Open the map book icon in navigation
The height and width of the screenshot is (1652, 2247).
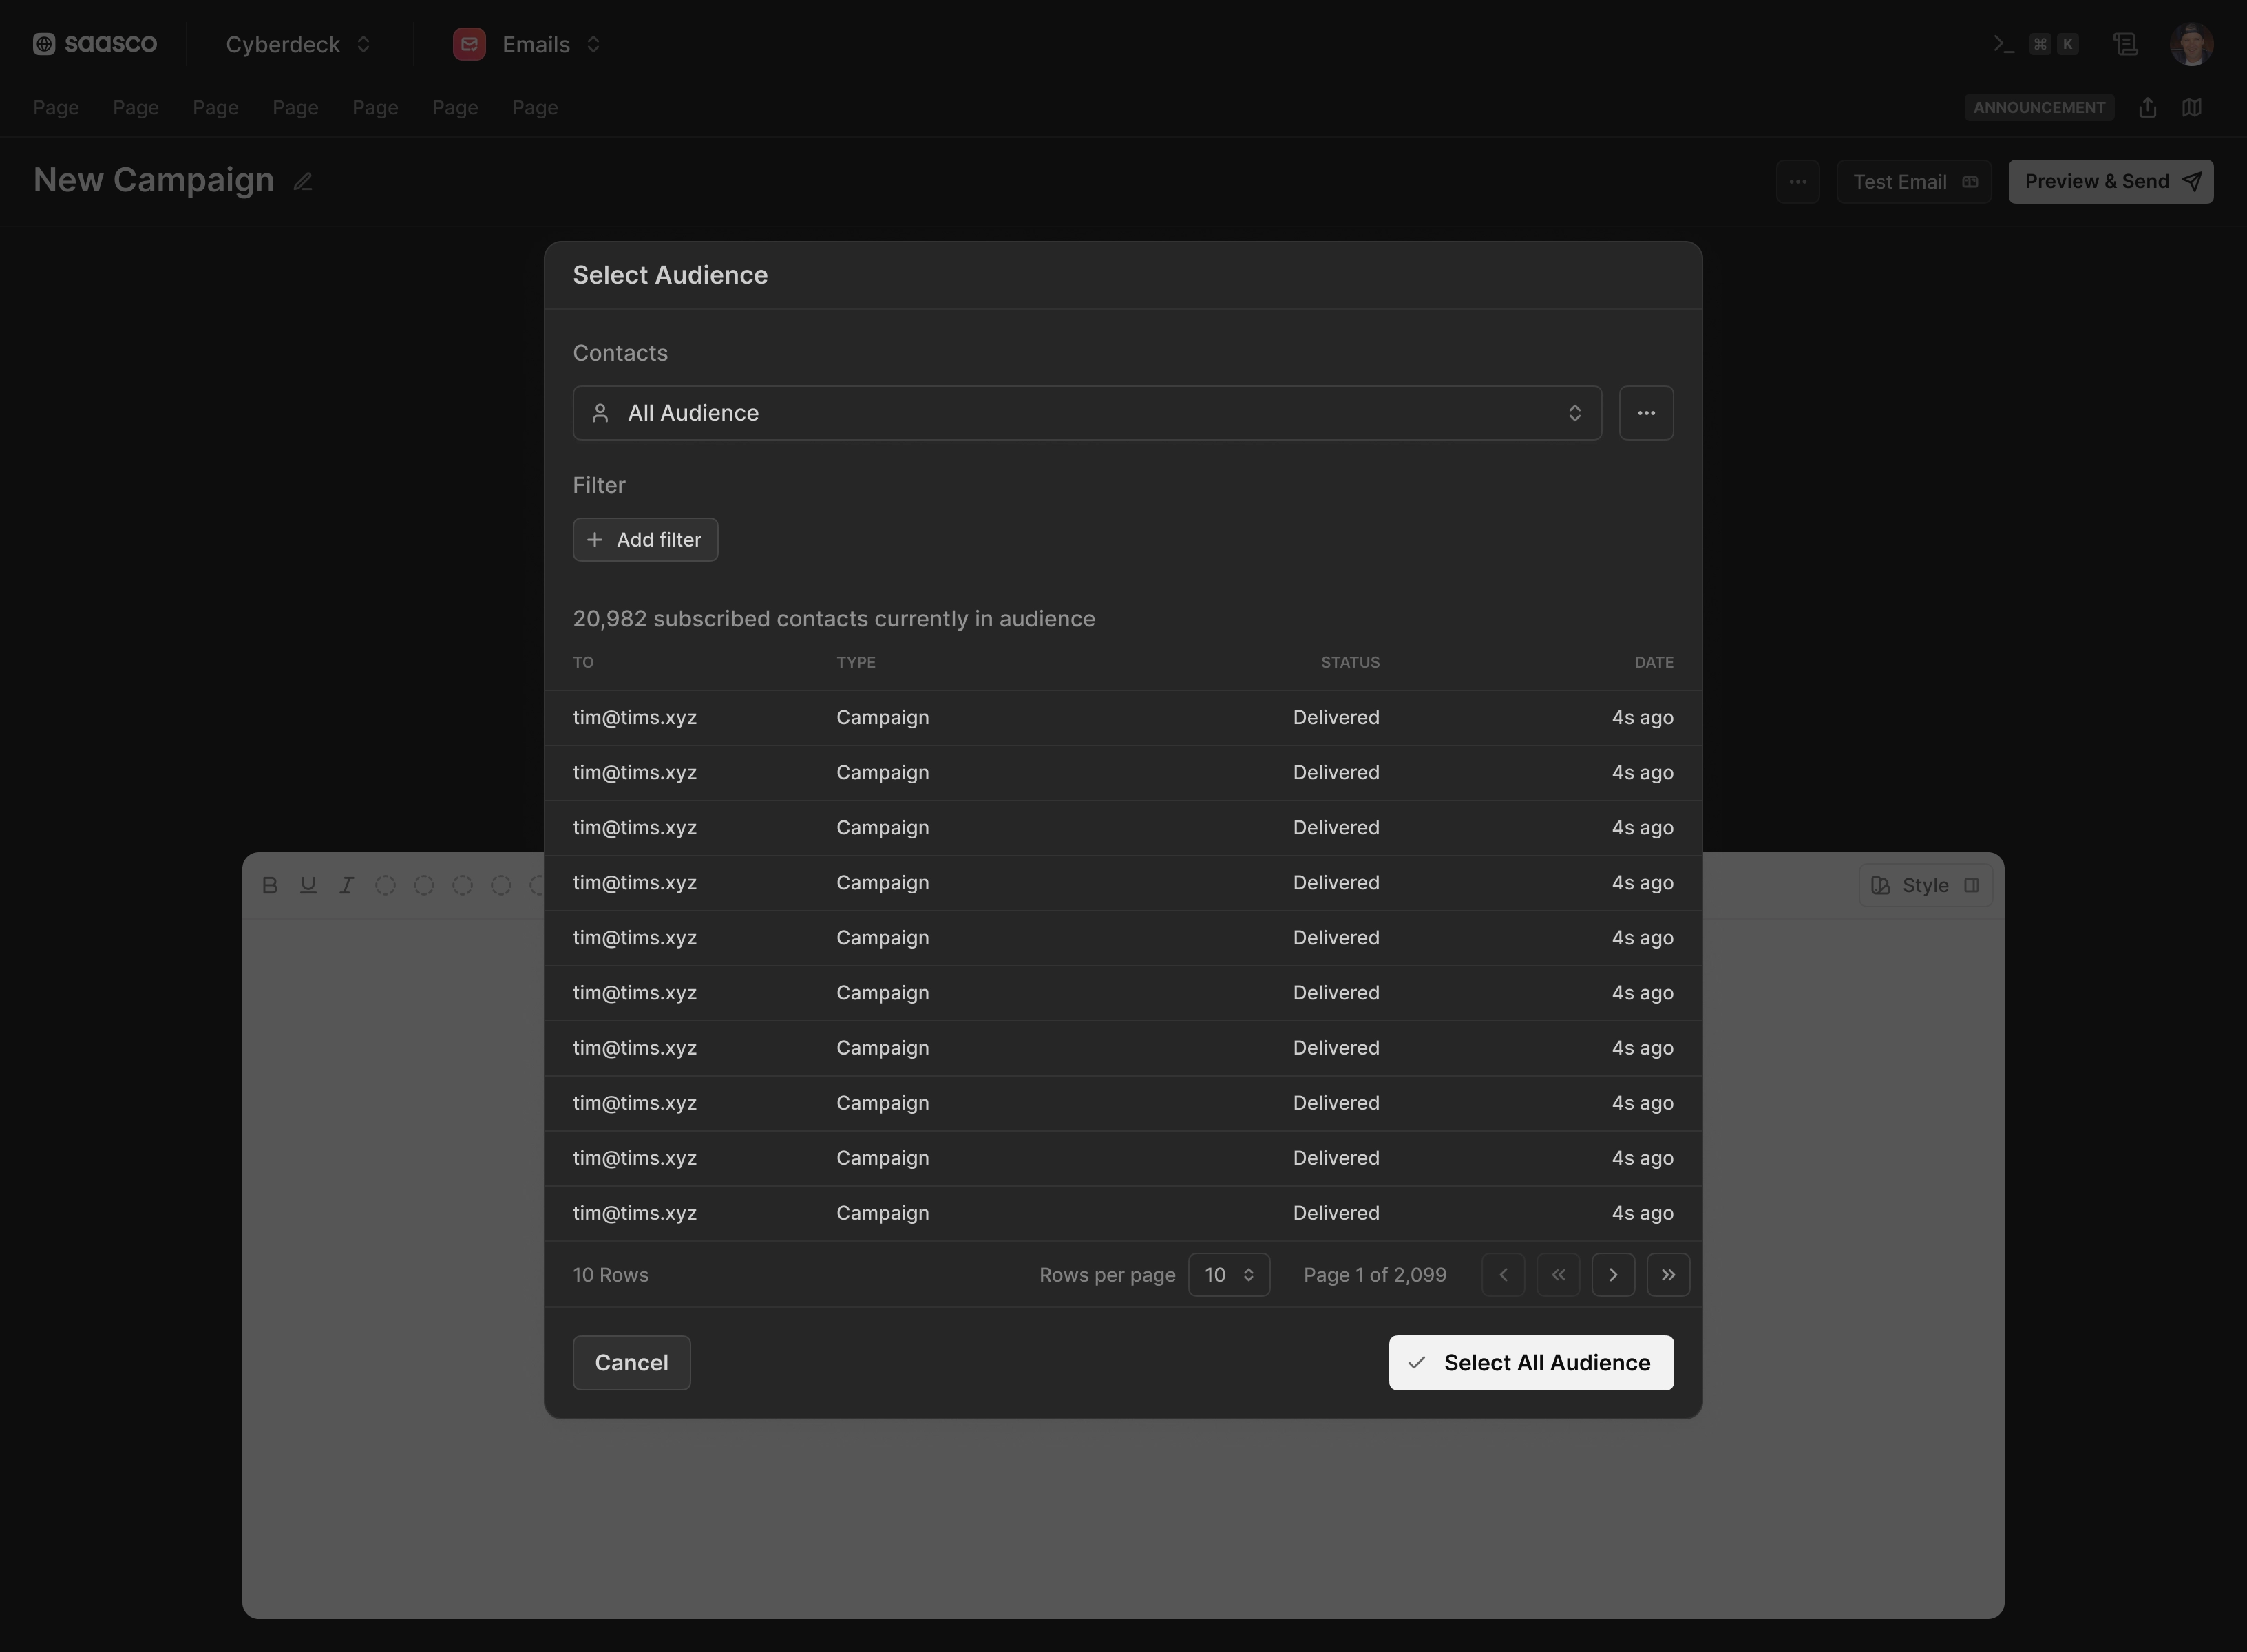click(2191, 108)
